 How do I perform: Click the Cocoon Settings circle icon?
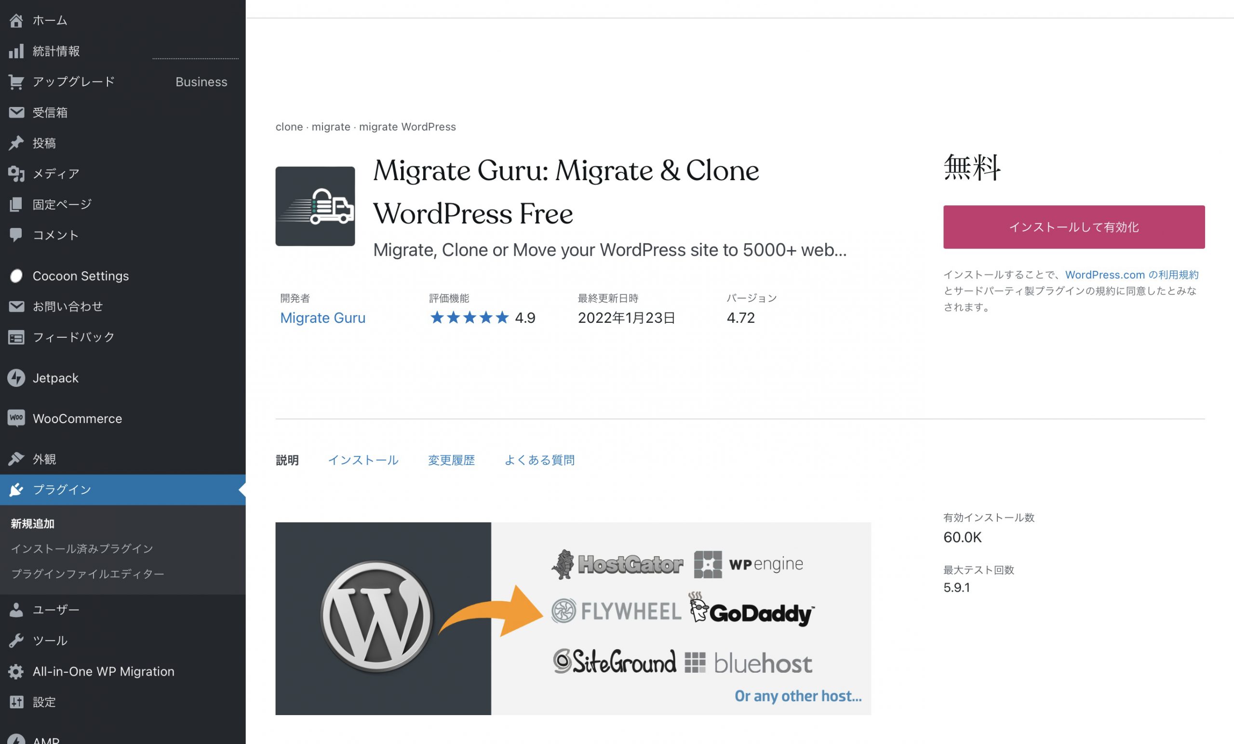16,276
